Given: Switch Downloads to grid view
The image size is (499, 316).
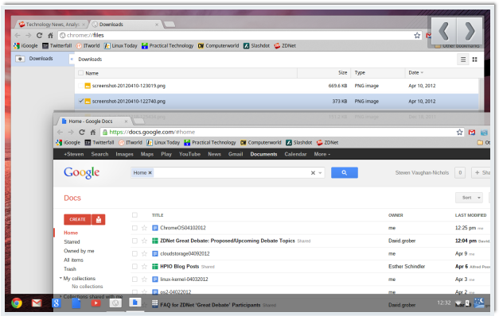Looking at the screenshot, I should coord(474,60).
